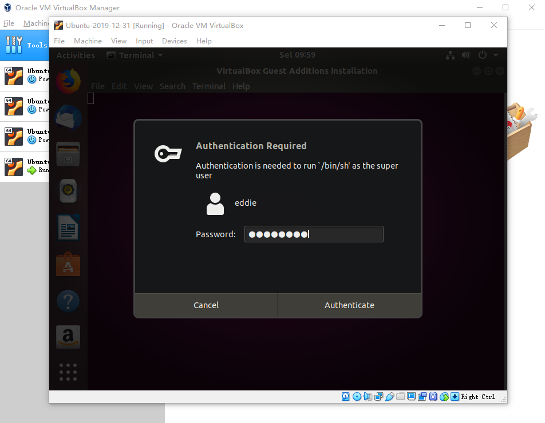Viewport: 545px width, 423px height.
Task: Open the Help question mark icon
Action: coord(68,301)
